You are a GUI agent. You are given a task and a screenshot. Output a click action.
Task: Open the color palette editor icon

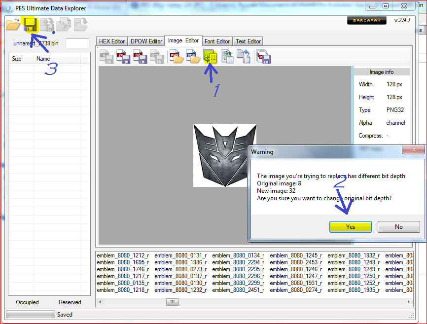coord(227,57)
